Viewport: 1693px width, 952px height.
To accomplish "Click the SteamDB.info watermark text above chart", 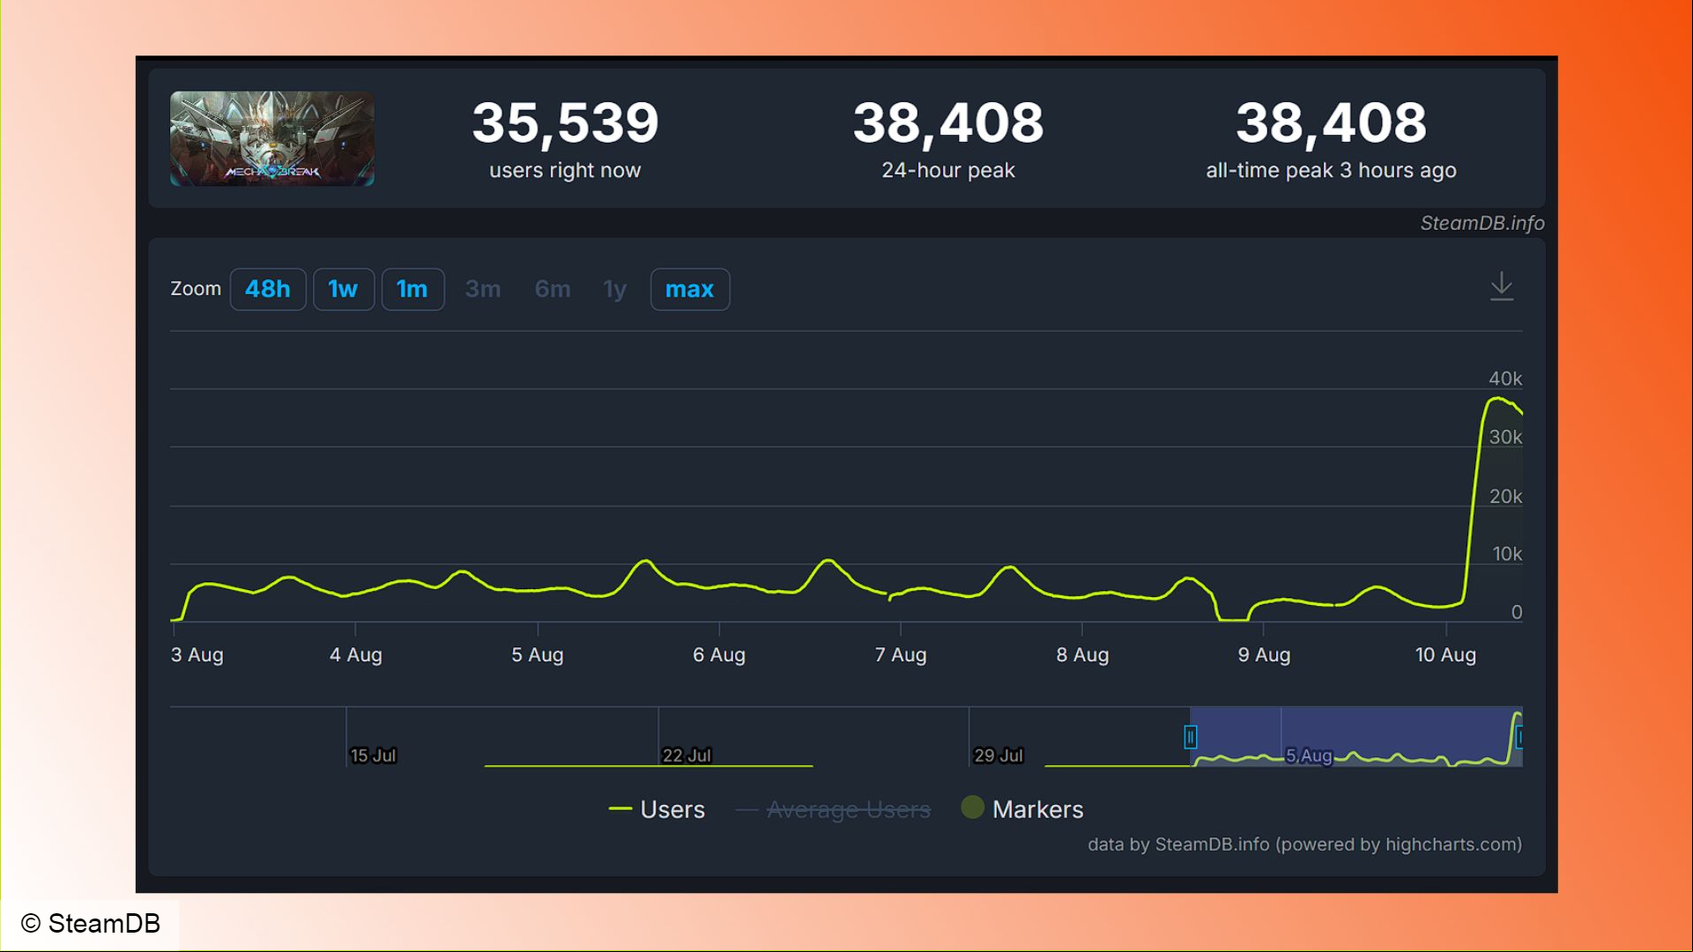I will point(1482,223).
